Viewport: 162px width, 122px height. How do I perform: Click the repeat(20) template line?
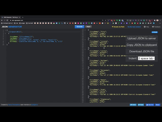[x=15, y=32]
